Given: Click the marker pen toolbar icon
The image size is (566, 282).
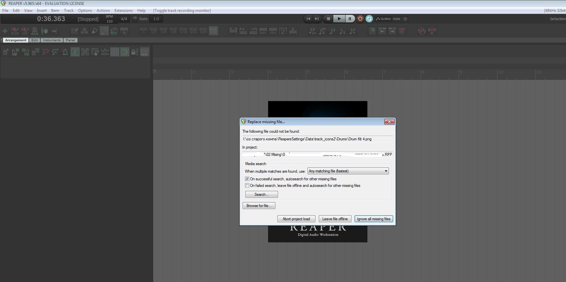Looking at the screenshot, I should coord(94,31).
